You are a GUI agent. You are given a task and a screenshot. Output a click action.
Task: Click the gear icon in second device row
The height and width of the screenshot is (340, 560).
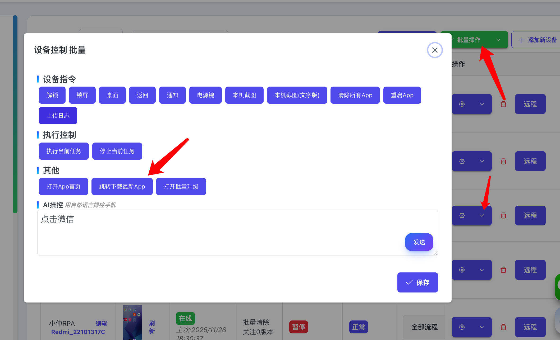[x=462, y=161]
